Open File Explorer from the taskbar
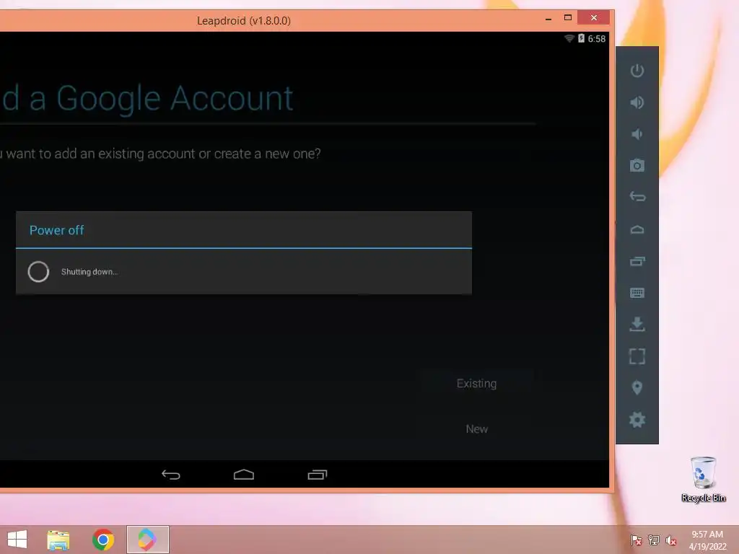The image size is (739, 554). pyautogui.click(x=58, y=540)
